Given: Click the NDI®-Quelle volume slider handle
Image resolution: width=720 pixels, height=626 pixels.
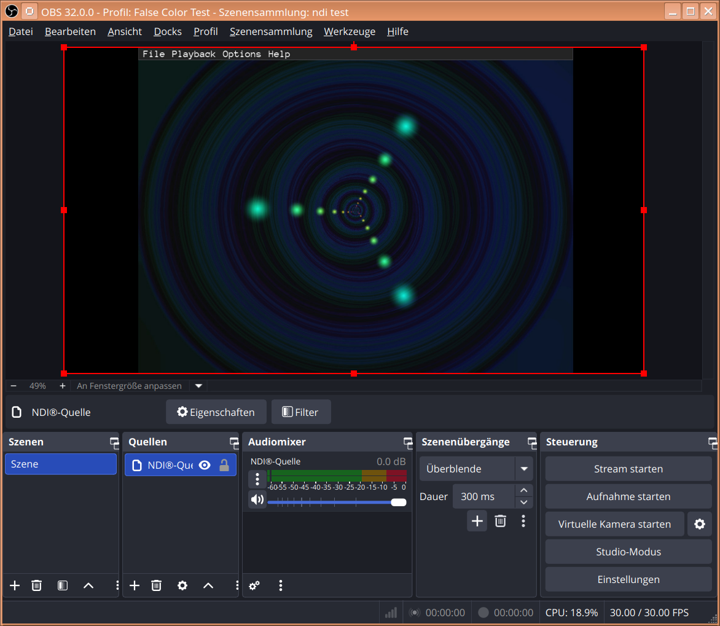Looking at the screenshot, I should pyautogui.click(x=399, y=503).
